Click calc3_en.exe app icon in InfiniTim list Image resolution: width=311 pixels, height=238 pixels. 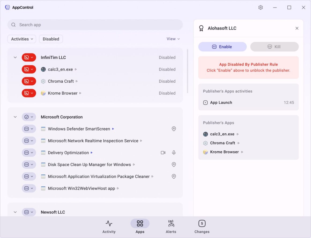coord(43,69)
